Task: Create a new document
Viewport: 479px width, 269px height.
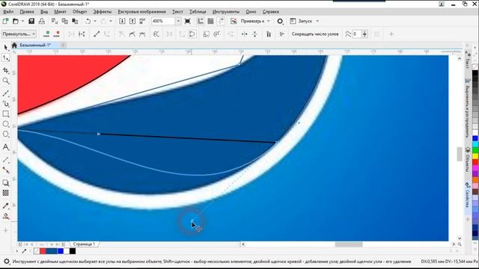Action: (5, 21)
